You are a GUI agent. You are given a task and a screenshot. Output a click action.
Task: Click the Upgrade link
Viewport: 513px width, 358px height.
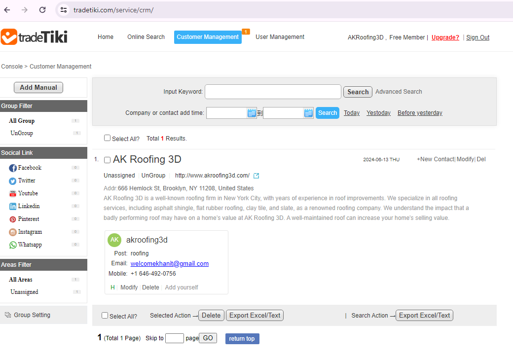coord(445,37)
